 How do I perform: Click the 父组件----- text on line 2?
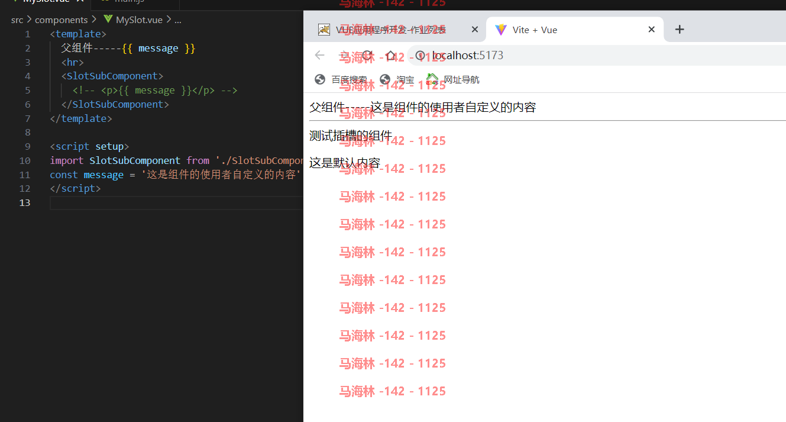(91, 48)
